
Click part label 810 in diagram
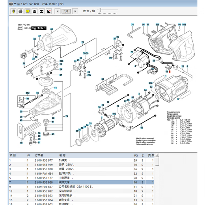click(x=114, y=114)
